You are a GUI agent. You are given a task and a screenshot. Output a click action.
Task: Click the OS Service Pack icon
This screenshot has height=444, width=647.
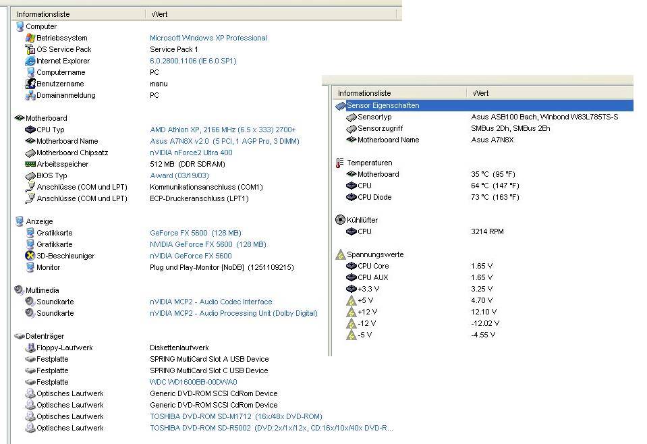click(30, 49)
